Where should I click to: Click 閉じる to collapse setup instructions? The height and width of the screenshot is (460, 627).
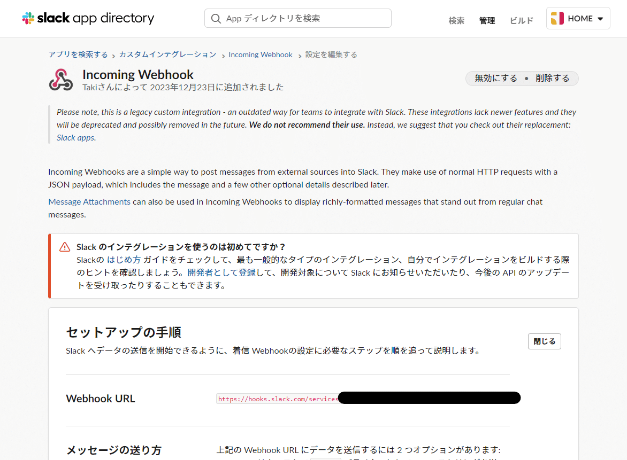point(544,341)
